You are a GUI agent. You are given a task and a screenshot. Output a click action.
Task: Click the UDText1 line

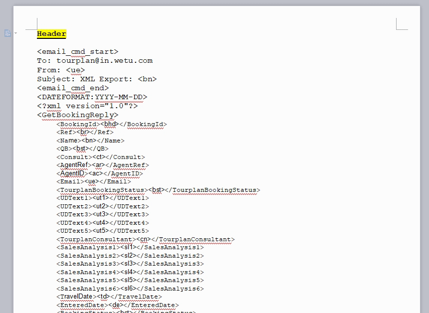[x=103, y=198]
